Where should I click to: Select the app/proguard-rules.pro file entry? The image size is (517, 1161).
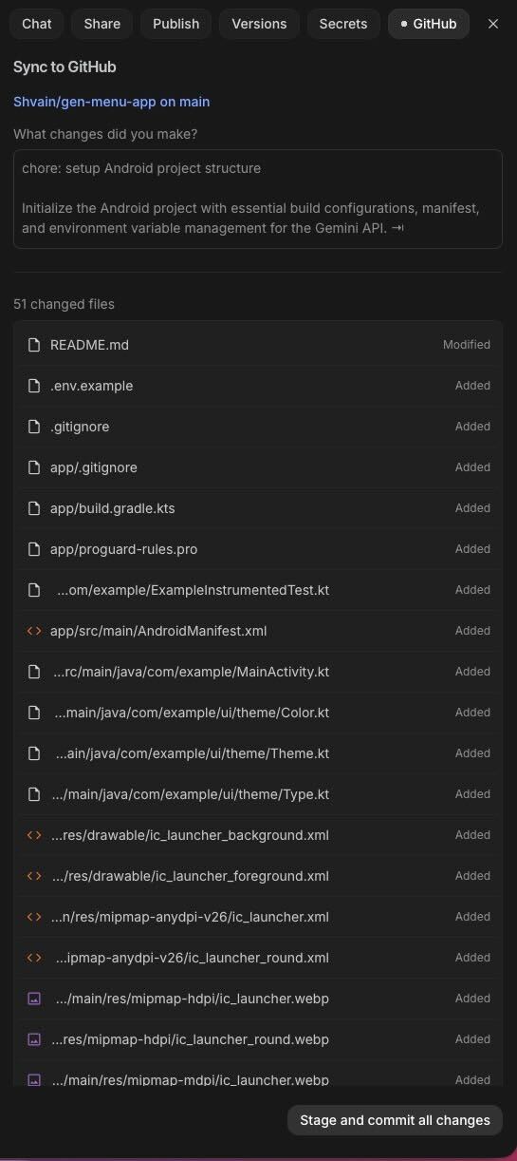click(258, 549)
